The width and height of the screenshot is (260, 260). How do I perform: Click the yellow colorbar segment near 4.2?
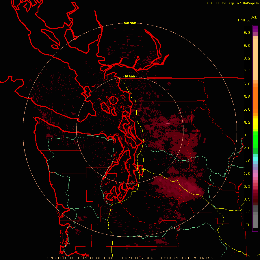coord(255,124)
